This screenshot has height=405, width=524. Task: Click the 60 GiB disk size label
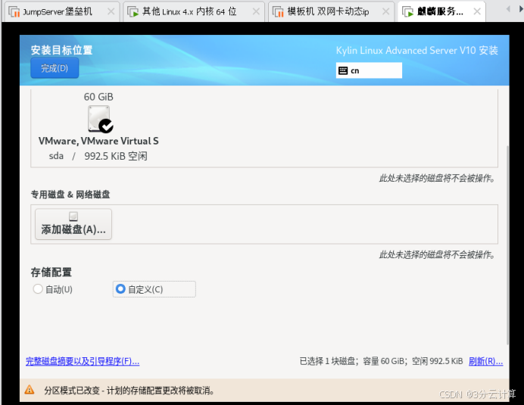[x=98, y=97]
